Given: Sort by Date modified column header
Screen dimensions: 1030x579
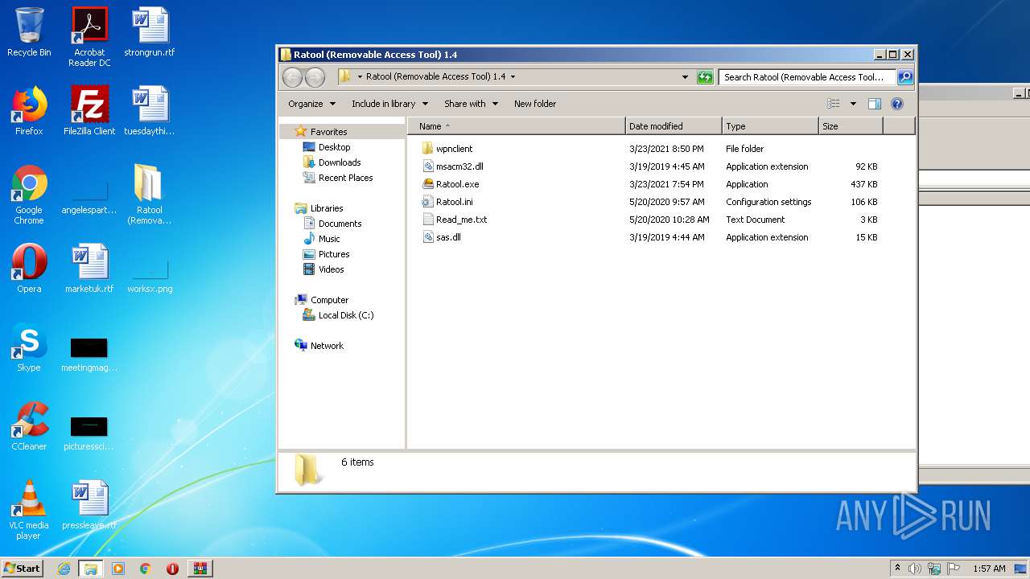Looking at the screenshot, I should (674, 126).
